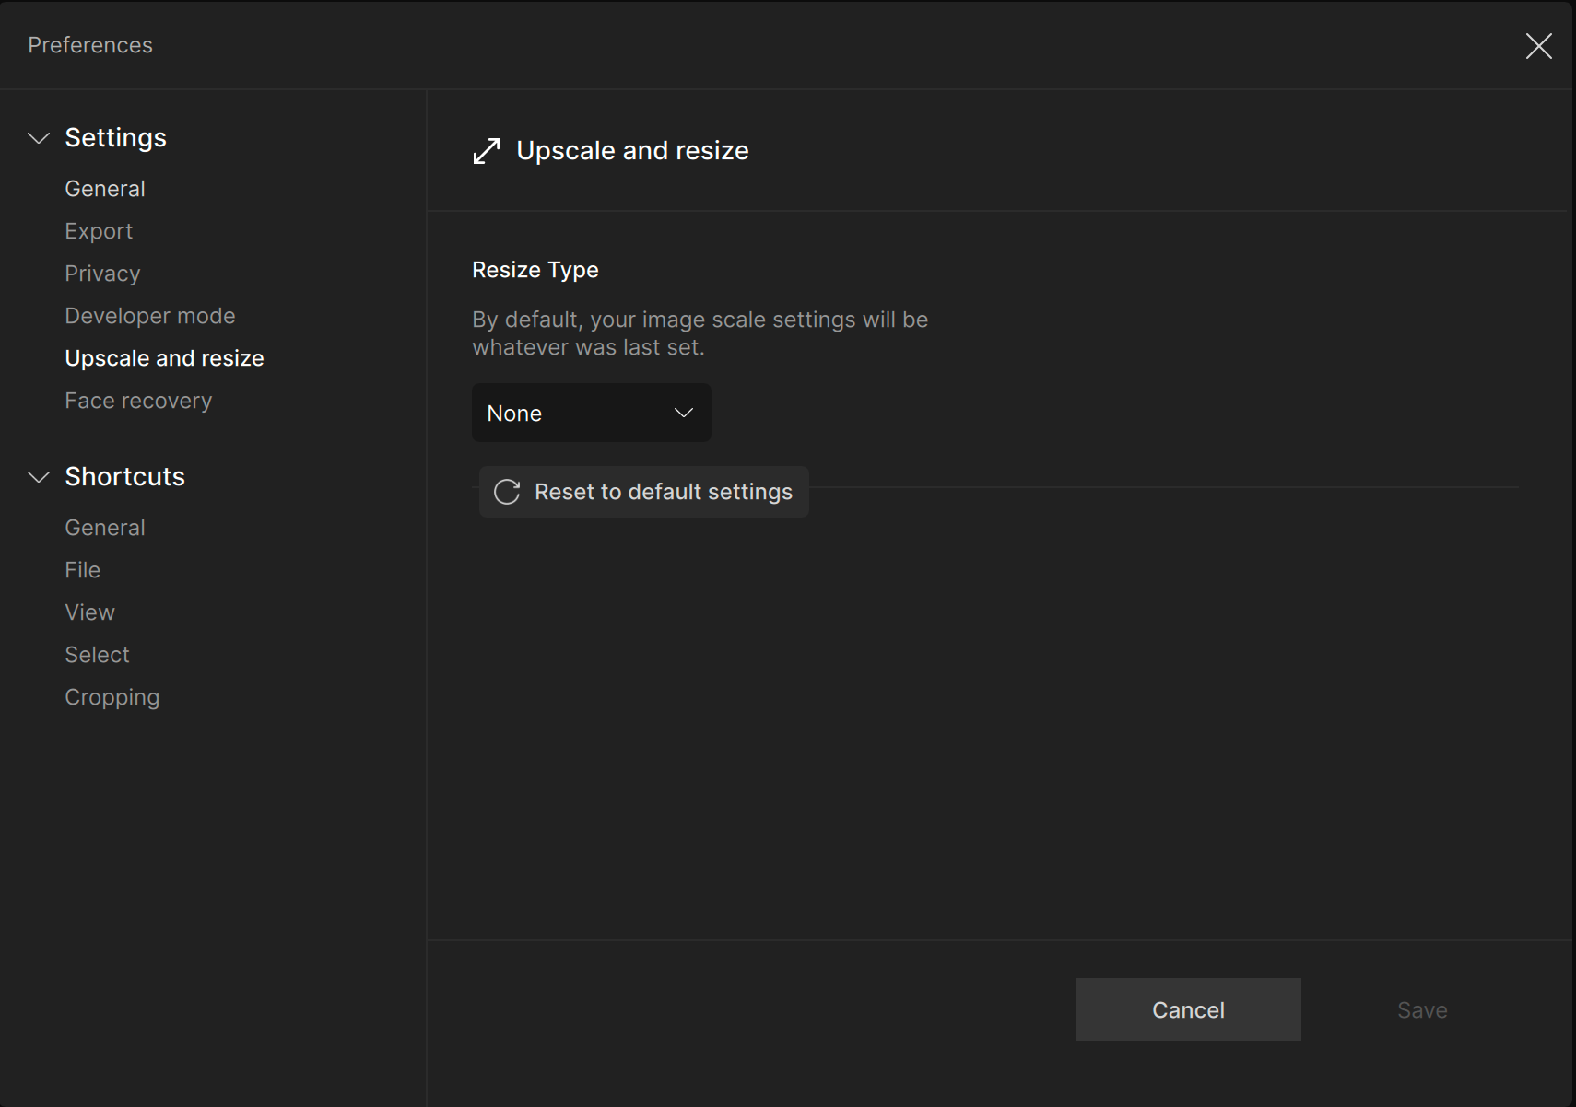Viewport: 1576px width, 1107px height.
Task: Close the Preferences dialog
Action: point(1538,46)
